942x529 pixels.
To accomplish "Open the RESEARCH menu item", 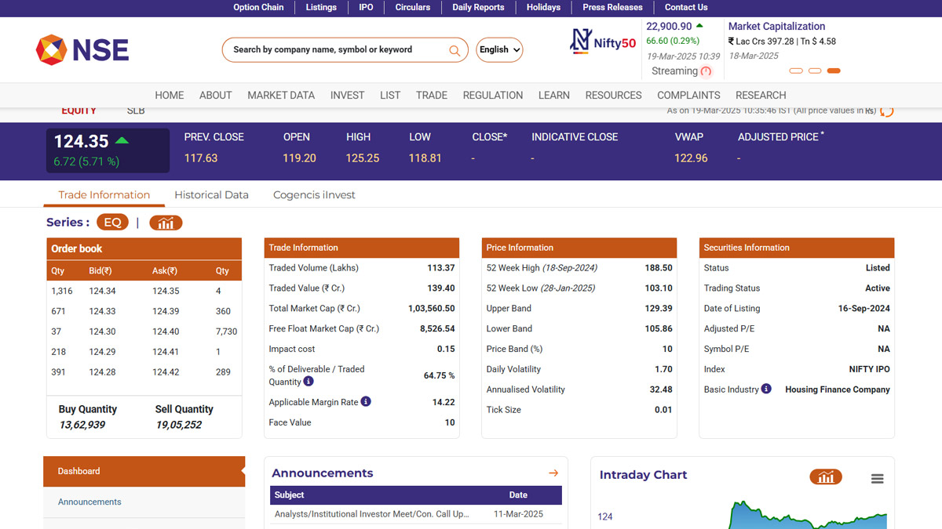I will pos(761,95).
